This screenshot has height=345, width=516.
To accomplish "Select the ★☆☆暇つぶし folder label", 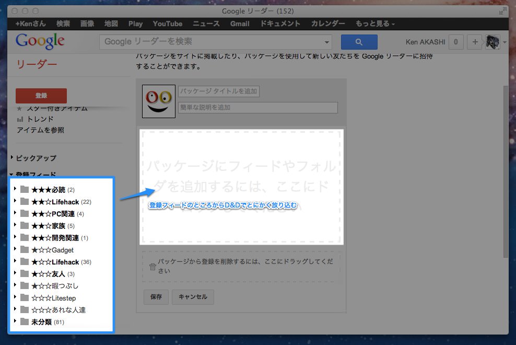I will (x=55, y=286).
